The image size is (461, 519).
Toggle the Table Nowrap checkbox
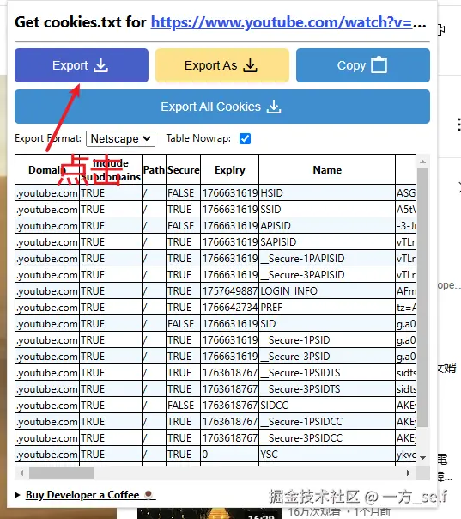point(245,138)
